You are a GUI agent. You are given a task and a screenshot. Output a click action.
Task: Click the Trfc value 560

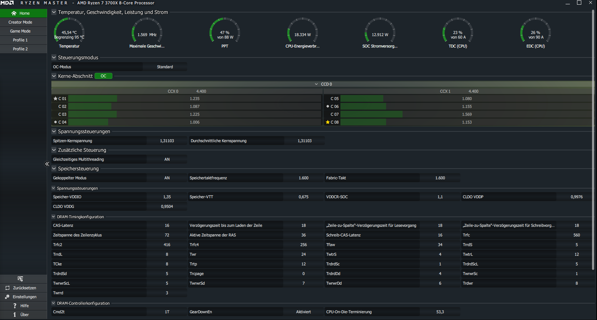pos(577,235)
